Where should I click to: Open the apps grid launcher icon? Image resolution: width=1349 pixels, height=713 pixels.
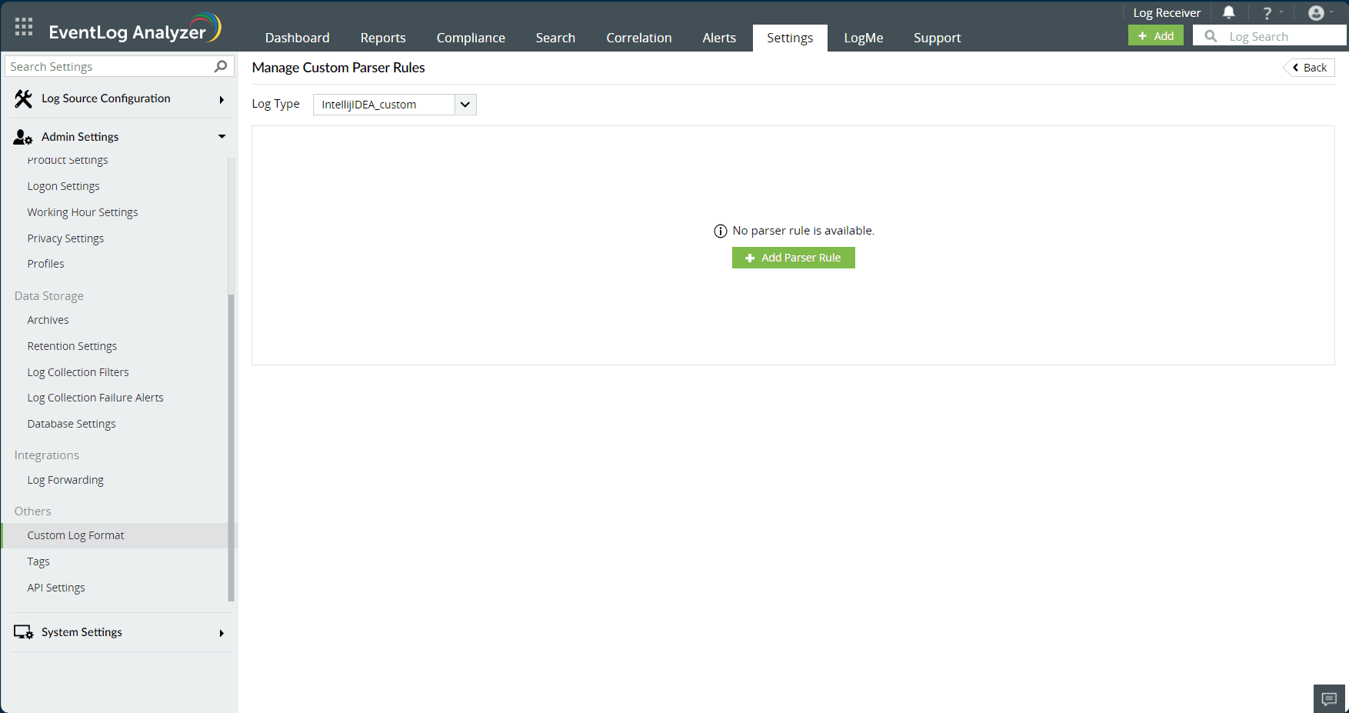point(24,27)
